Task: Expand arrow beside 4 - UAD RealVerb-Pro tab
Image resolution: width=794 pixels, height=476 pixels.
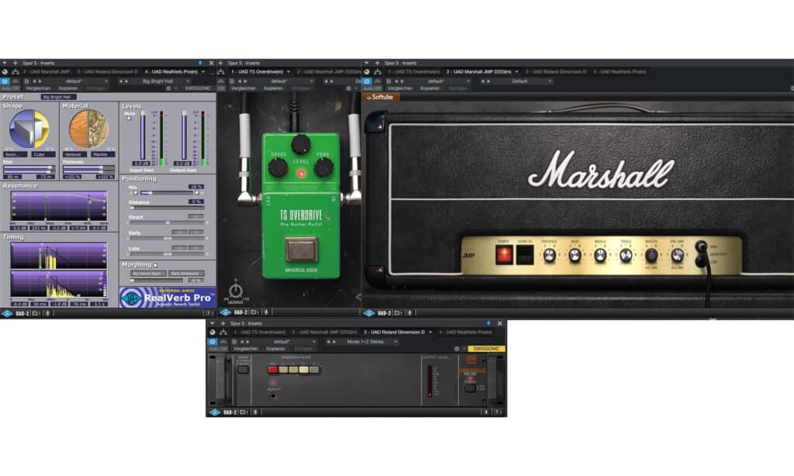Action: [203, 72]
